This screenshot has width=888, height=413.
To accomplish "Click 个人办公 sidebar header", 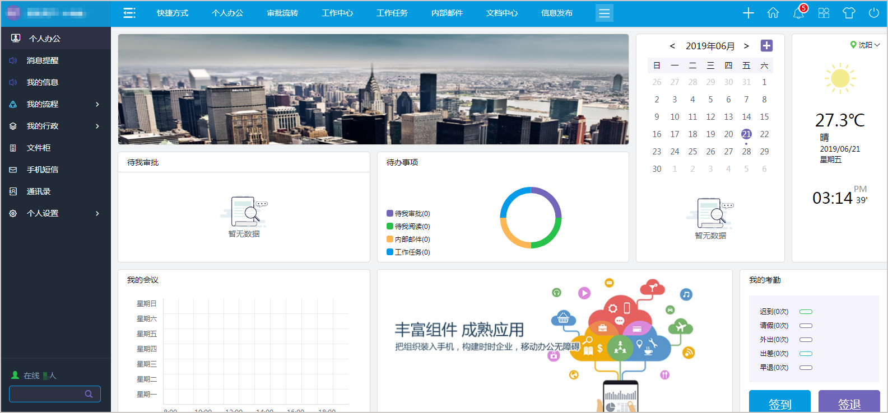I will tap(56, 39).
